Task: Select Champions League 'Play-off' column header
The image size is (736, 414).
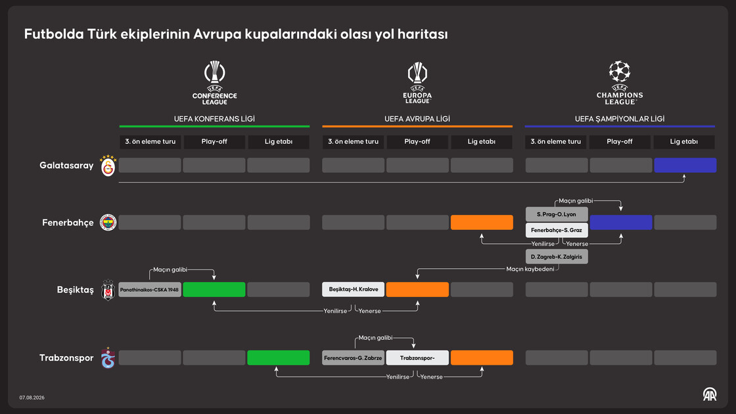Action: pos(620,142)
